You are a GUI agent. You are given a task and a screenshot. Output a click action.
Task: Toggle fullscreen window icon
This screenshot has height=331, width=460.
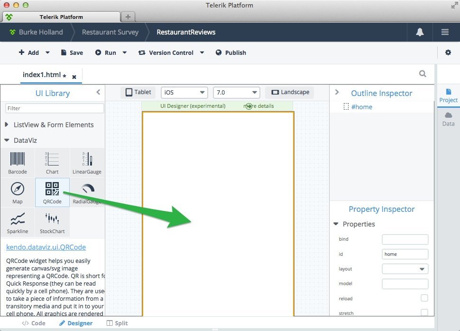tap(454, 5)
